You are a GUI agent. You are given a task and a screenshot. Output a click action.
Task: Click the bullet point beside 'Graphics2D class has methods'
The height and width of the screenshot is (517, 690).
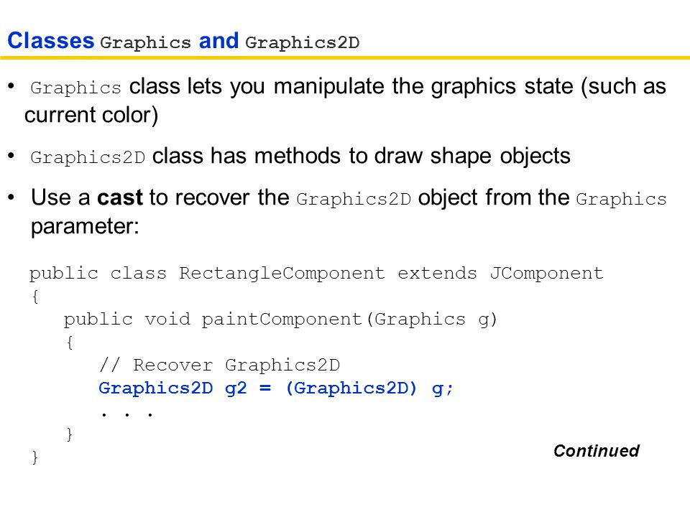[x=11, y=156]
